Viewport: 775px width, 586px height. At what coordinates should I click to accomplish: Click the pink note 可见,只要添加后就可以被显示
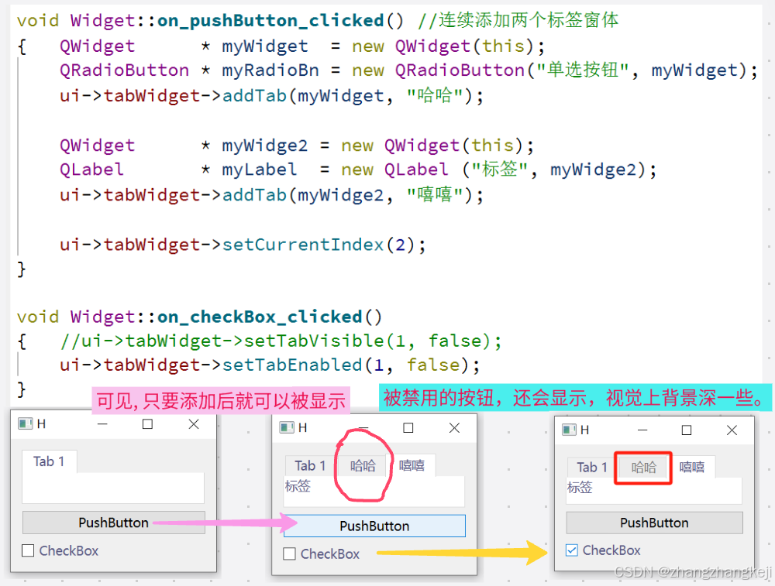(221, 400)
